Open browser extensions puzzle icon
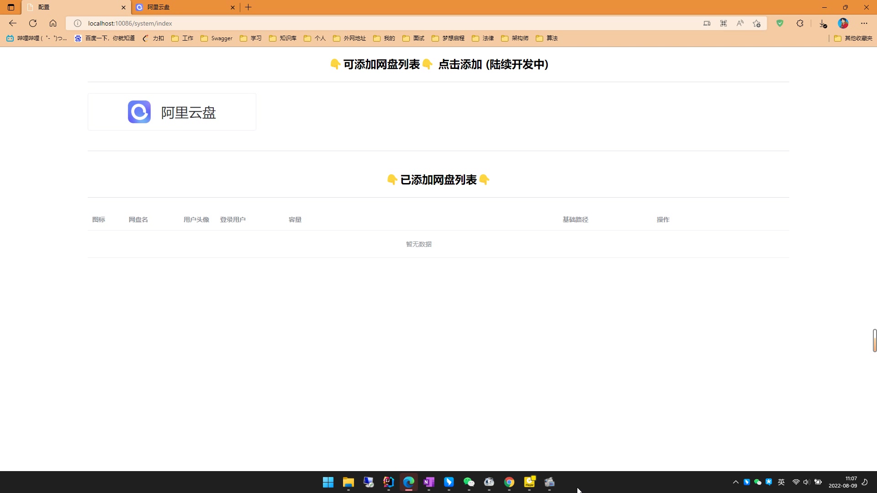Screen dimensions: 877x493 800,23
